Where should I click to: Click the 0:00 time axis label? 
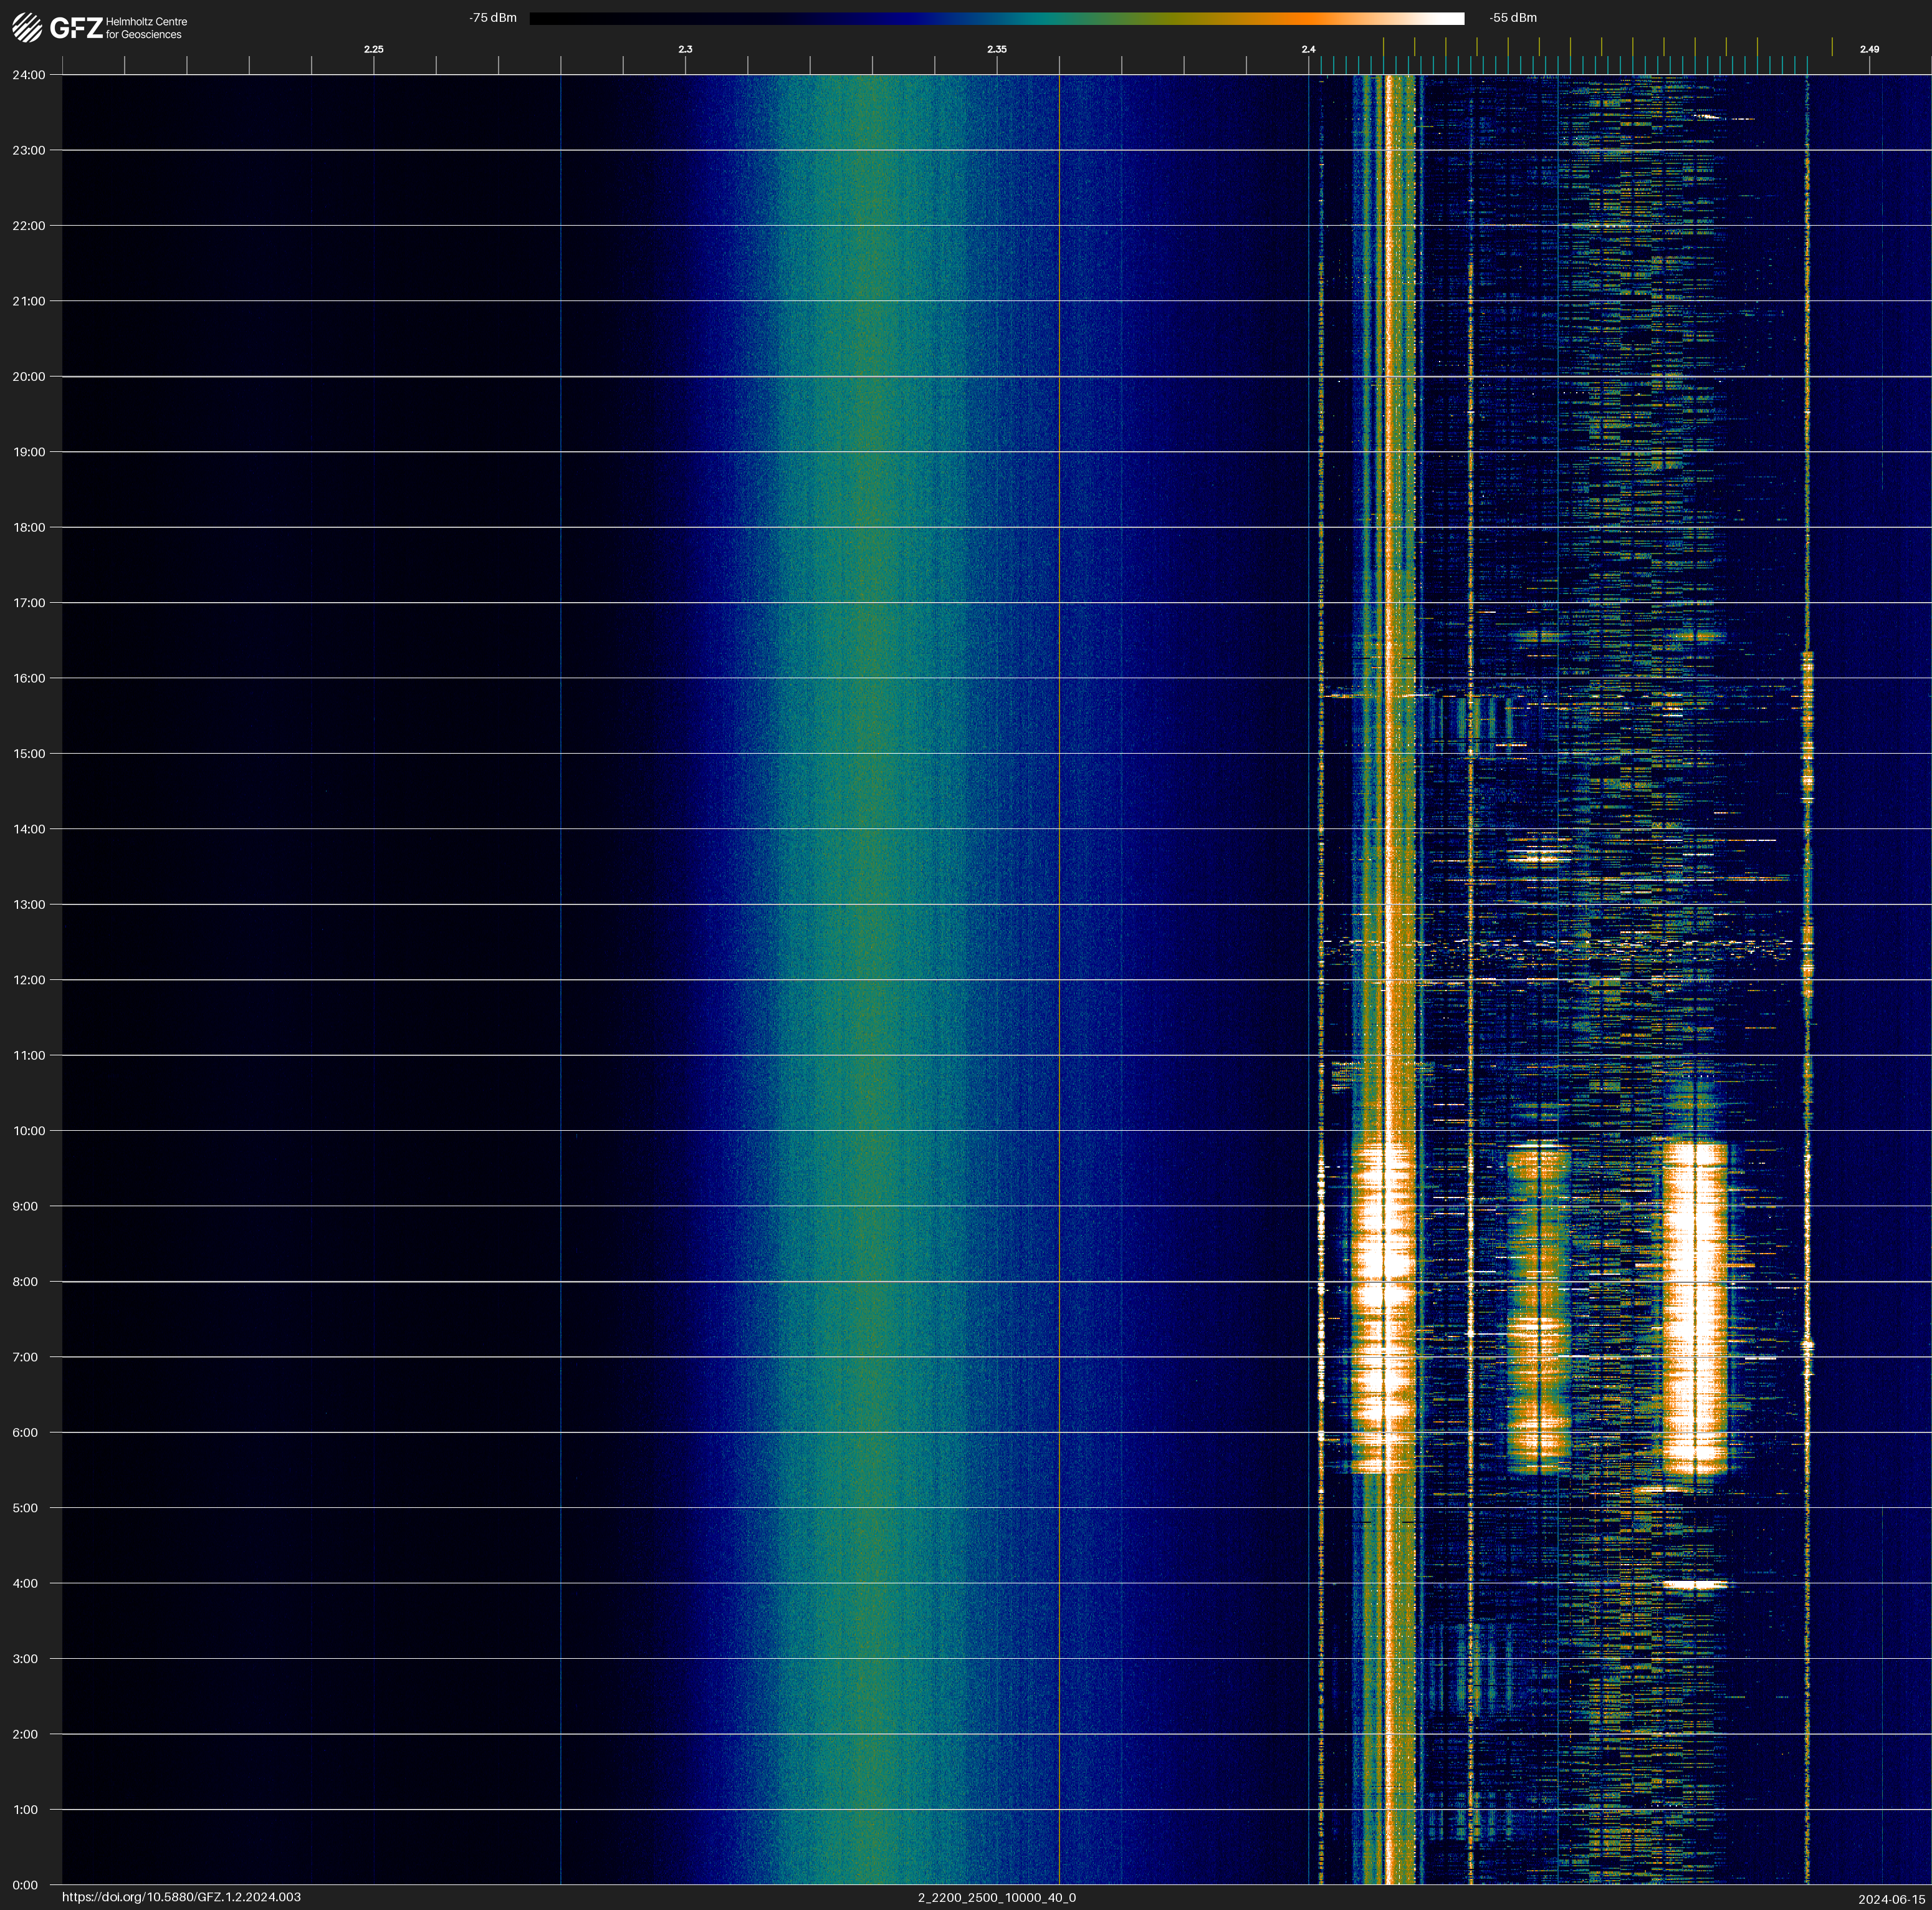(25, 1885)
